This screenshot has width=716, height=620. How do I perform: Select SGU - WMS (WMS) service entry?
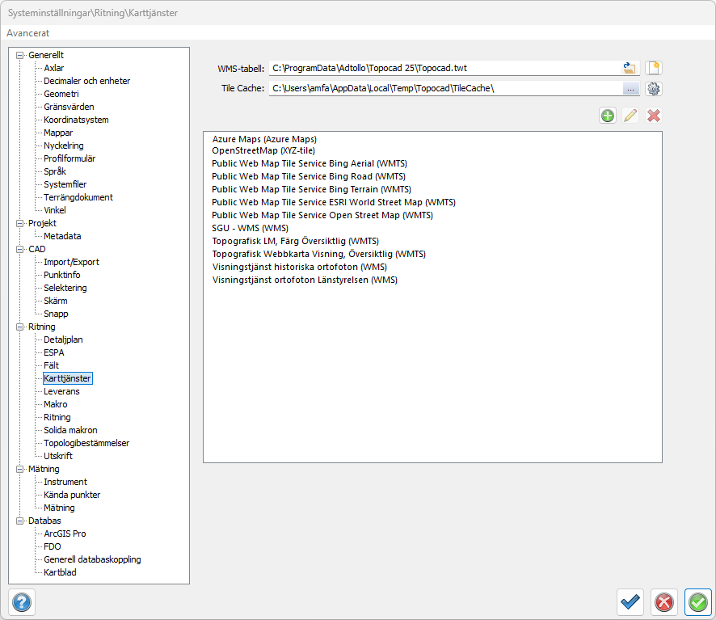[x=250, y=228]
